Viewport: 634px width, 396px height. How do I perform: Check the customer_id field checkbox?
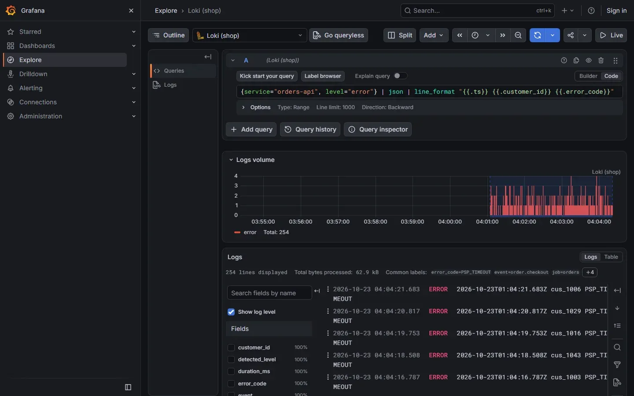tap(231, 348)
